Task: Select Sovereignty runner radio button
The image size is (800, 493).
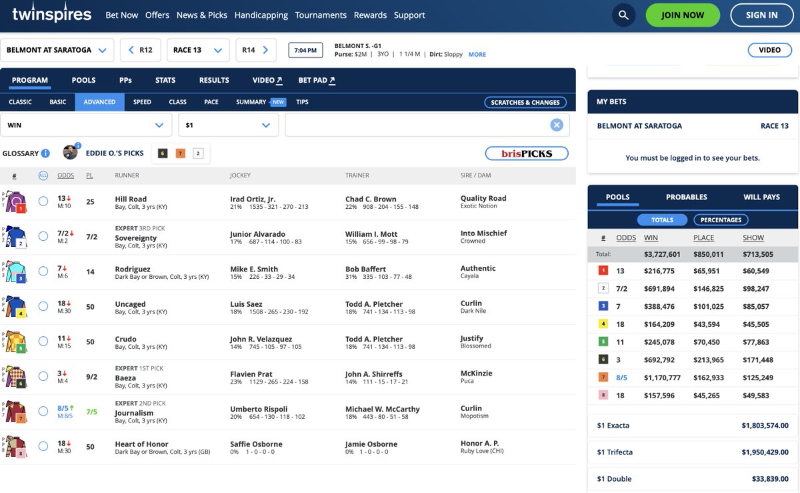Action: 43,235
